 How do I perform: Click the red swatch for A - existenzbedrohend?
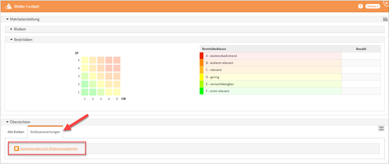coord(201,56)
